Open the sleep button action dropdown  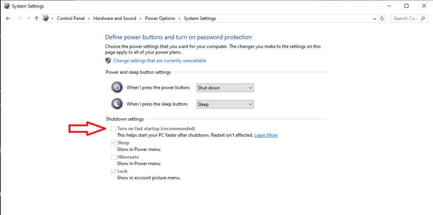click(x=225, y=104)
